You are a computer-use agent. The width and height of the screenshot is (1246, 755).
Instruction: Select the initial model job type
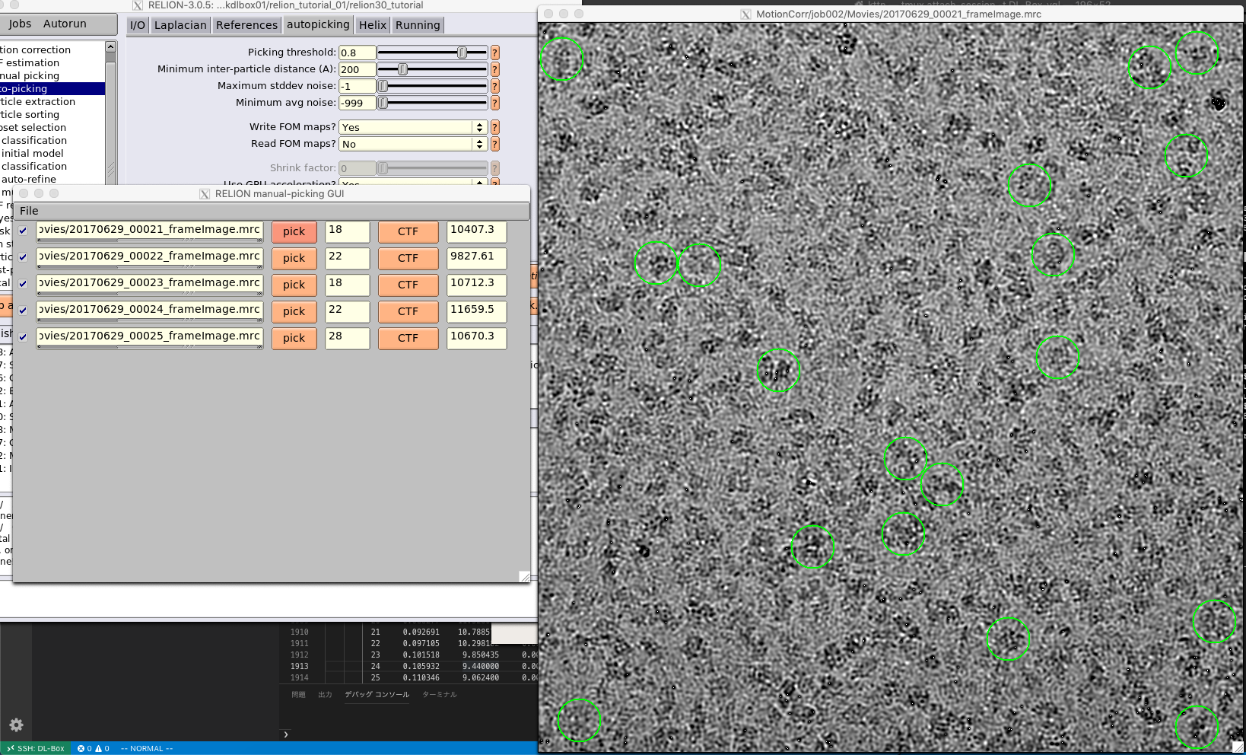(33, 154)
